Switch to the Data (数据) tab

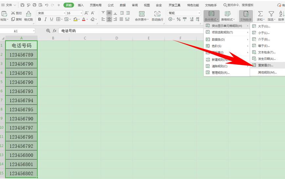[x=123, y=5]
